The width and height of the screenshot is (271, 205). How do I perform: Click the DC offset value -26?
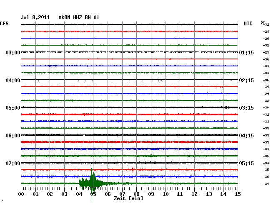[x=266, y=39]
